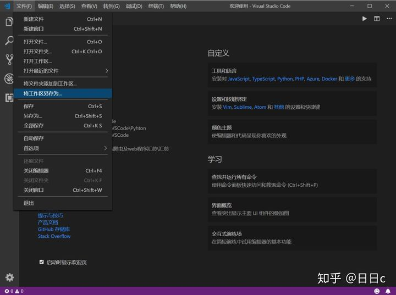The height and width of the screenshot is (295, 396).
Task: Choose 打开文件夹... menu entry
Action: [63, 52]
